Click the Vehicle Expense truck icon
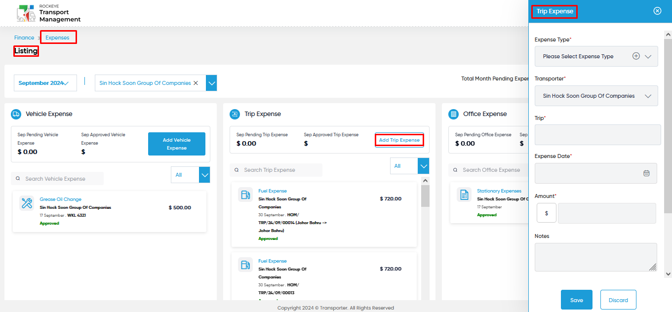This screenshot has height=312, width=672. click(x=16, y=114)
